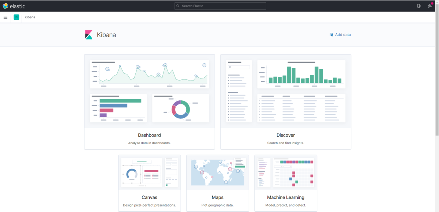Open the Machine Learning card illustration

tap(286, 172)
